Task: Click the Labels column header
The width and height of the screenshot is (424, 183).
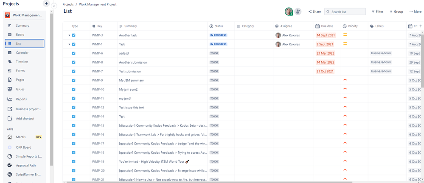Action: 387,26
